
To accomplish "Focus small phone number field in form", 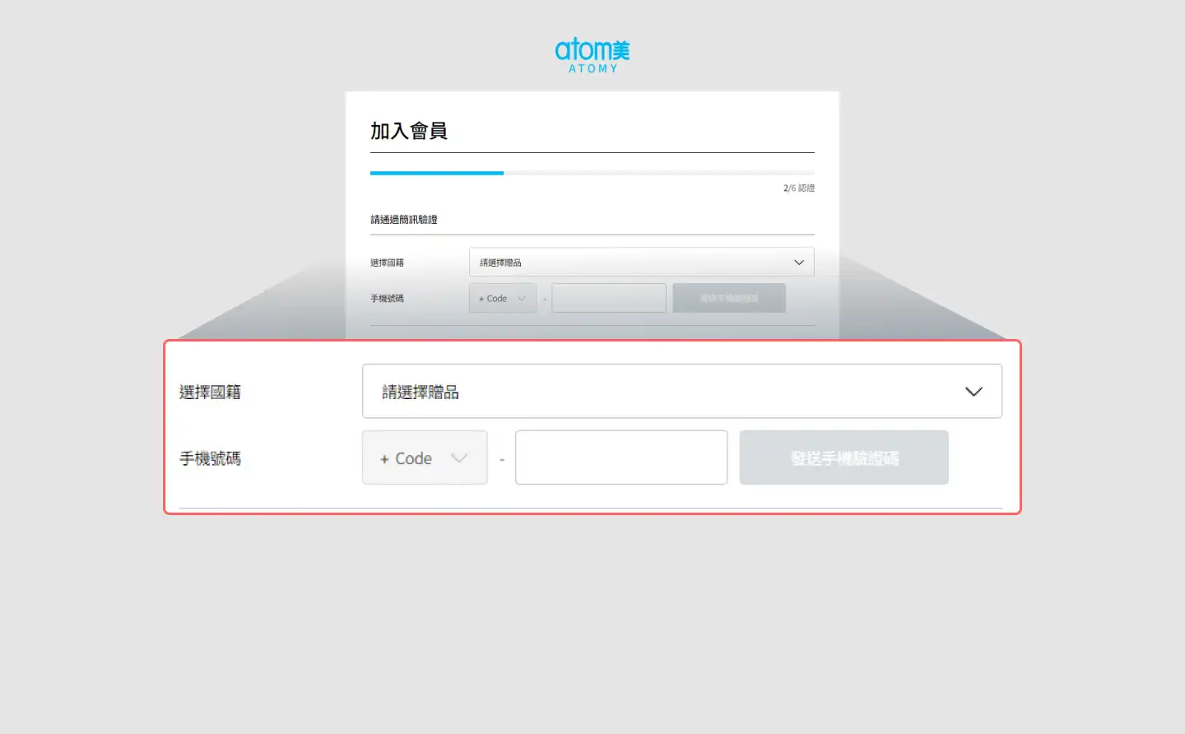I will tap(608, 298).
